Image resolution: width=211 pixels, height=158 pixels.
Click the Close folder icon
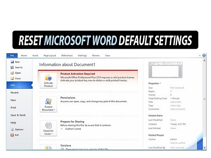pyautogui.click(x=12, y=79)
